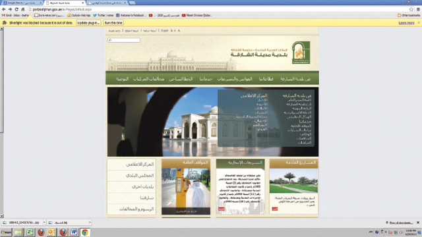Viewport: 422px width, 237px height.
Task: Open the Learn more link
Action: pos(406,23)
